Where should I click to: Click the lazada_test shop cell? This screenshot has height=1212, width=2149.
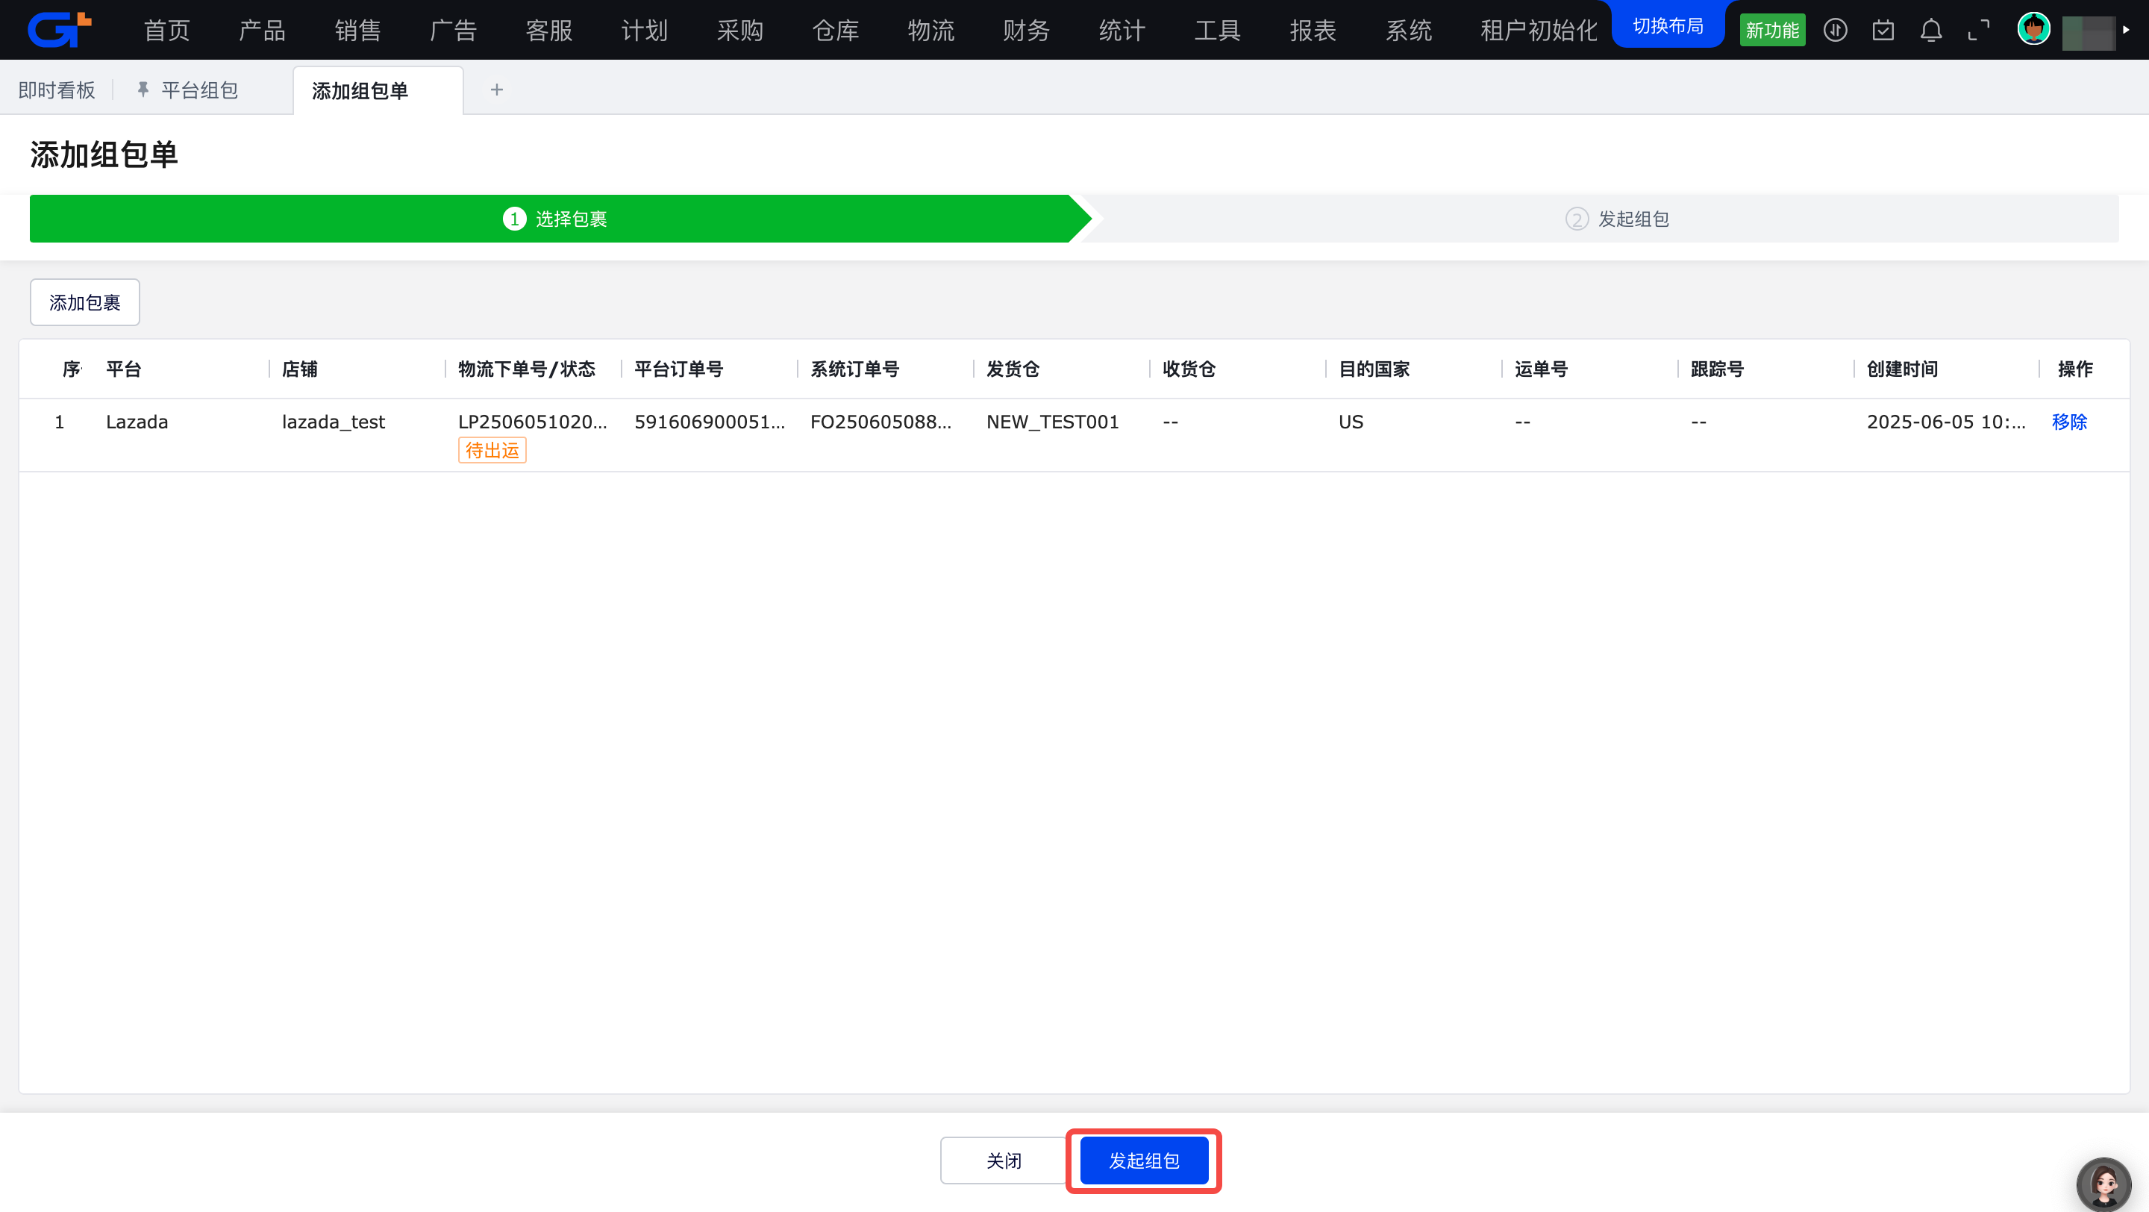[333, 421]
